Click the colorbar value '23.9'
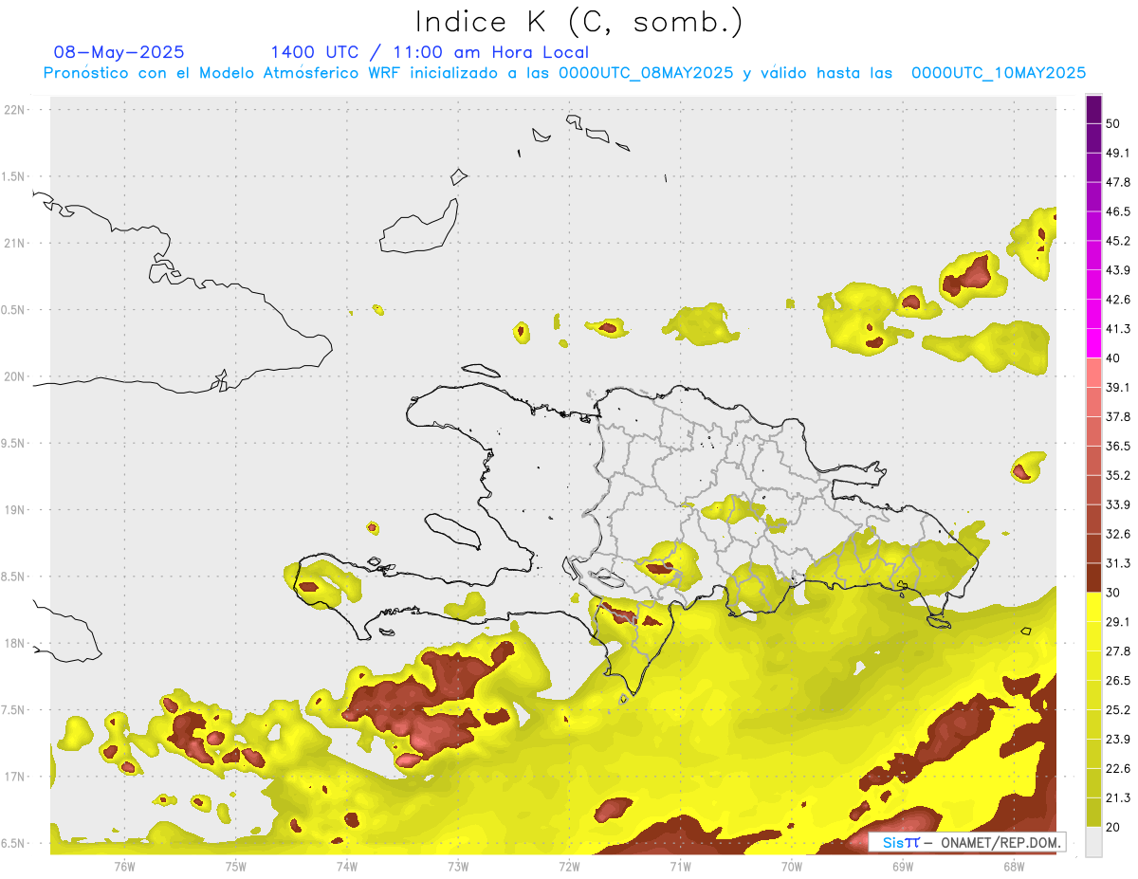Image resolution: width=1138 pixels, height=879 pixels. [1118, 740]
